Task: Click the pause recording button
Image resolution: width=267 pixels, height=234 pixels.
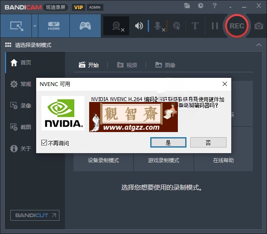Action: pos(215,26)
